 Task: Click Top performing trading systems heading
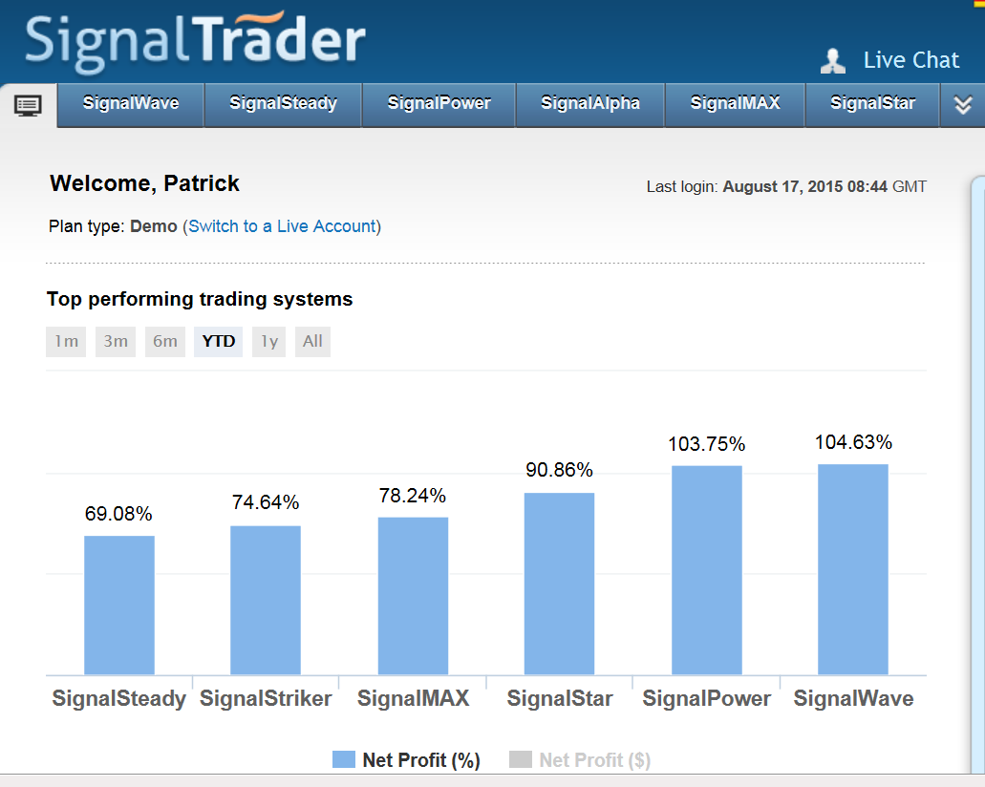[200, 299]
